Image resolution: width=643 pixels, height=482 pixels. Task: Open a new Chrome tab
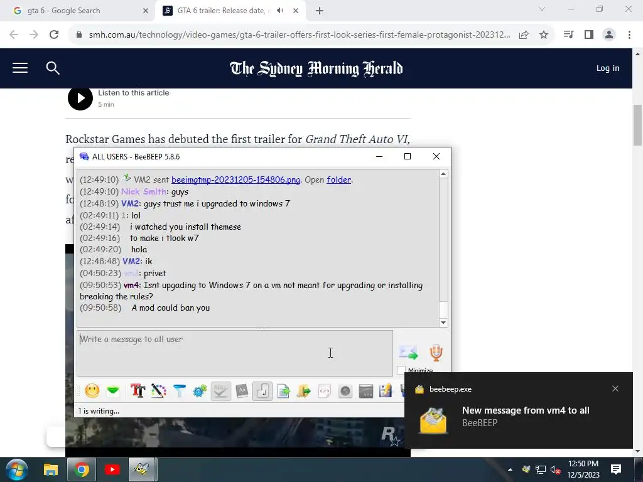pos(320,11)
